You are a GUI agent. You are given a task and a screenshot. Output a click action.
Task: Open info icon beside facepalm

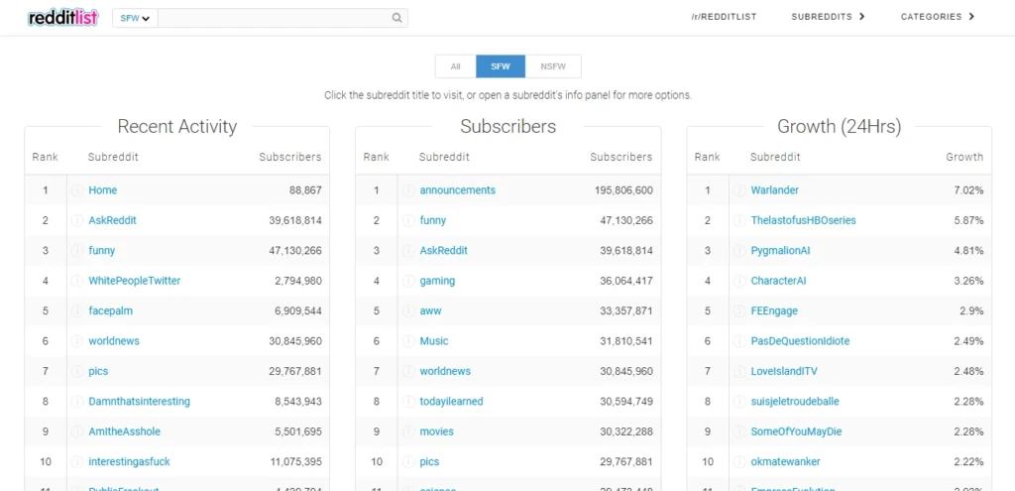[77, 310]
